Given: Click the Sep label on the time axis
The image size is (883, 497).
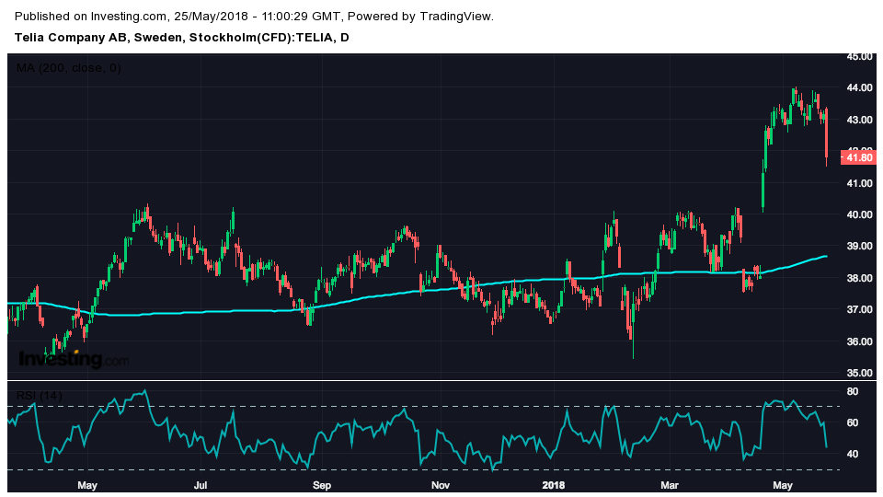Looking at the screenshot, I should point(322,485).
